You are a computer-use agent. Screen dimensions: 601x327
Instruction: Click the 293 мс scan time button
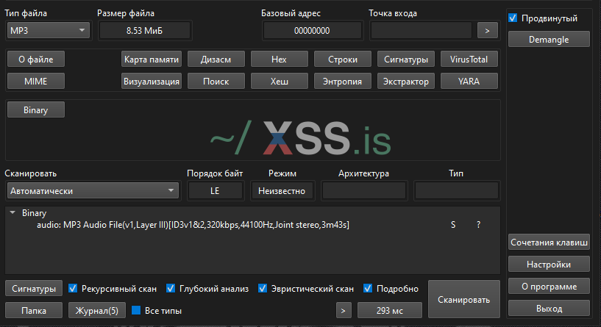coord(390,311)
